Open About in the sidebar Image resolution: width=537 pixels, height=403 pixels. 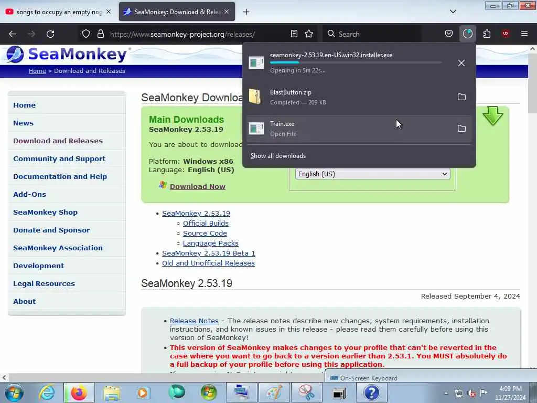click(x=24, y=301)
